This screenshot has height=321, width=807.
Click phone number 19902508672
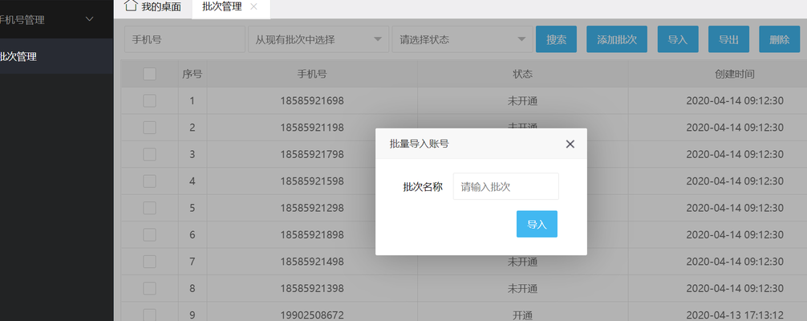pyautogui.click(x=312, y=315)
